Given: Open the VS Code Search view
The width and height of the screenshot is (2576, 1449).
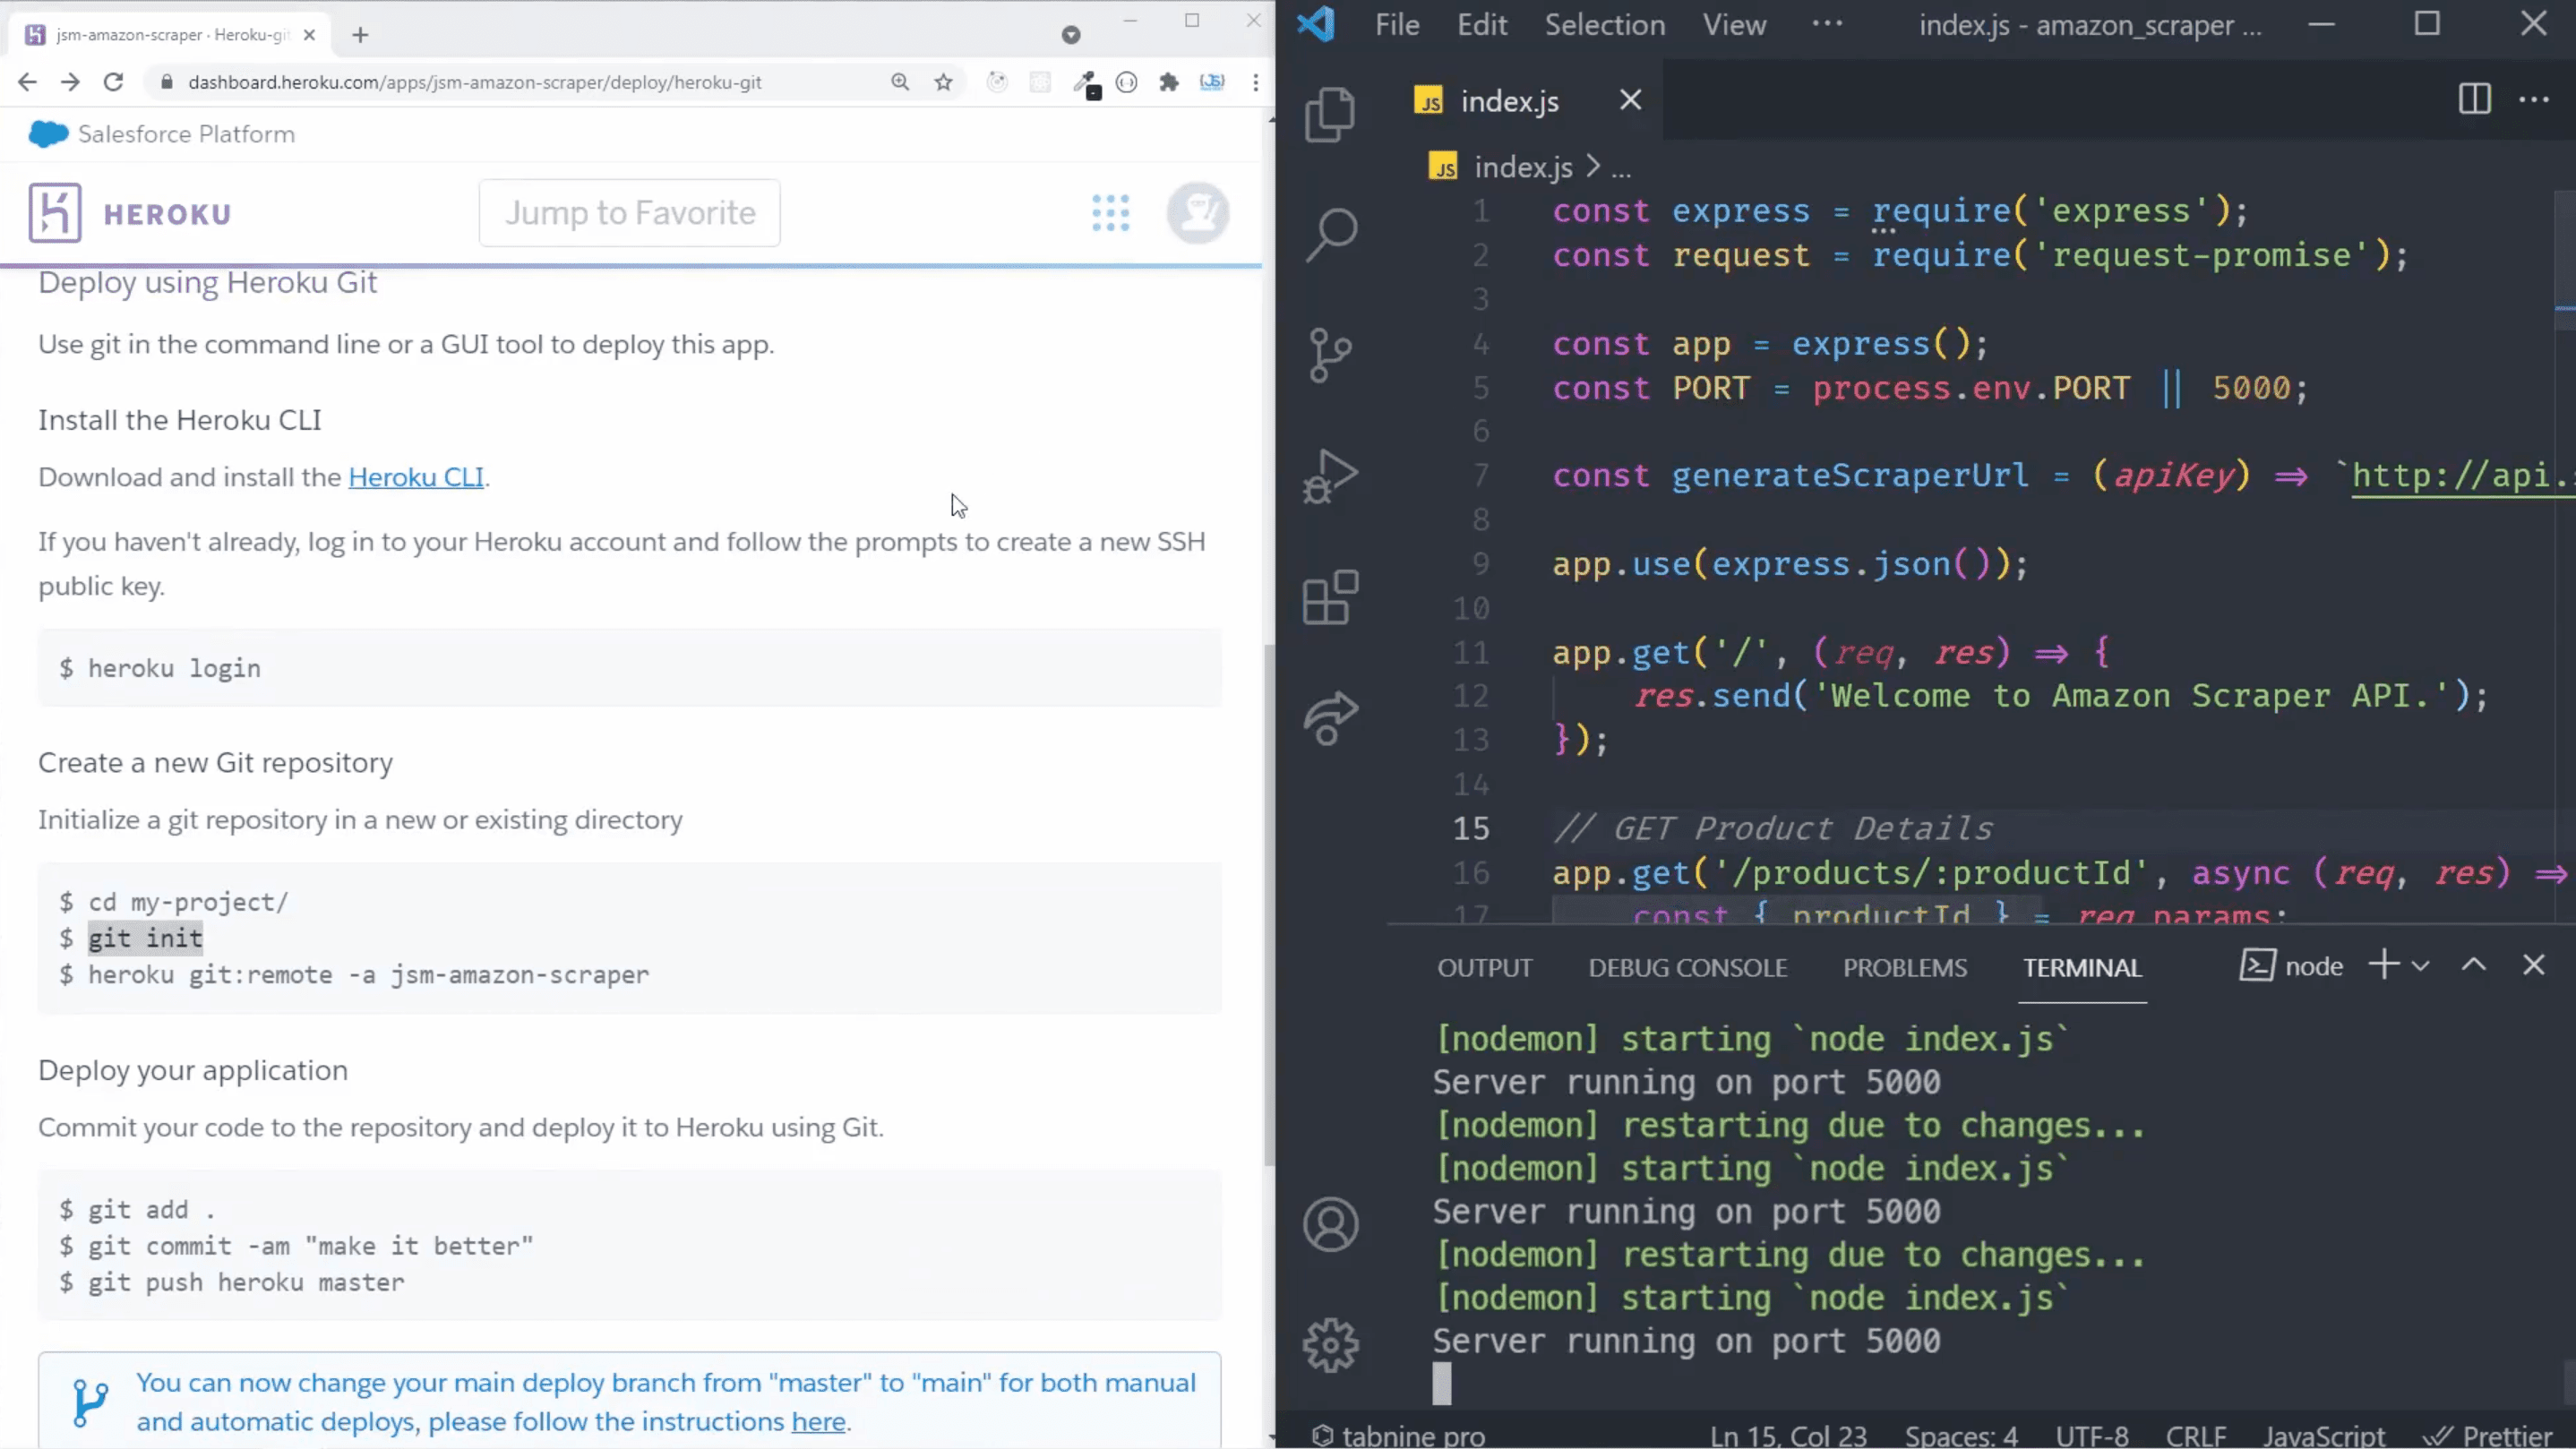Looking at the screenshot, I should pos(1331,235).
